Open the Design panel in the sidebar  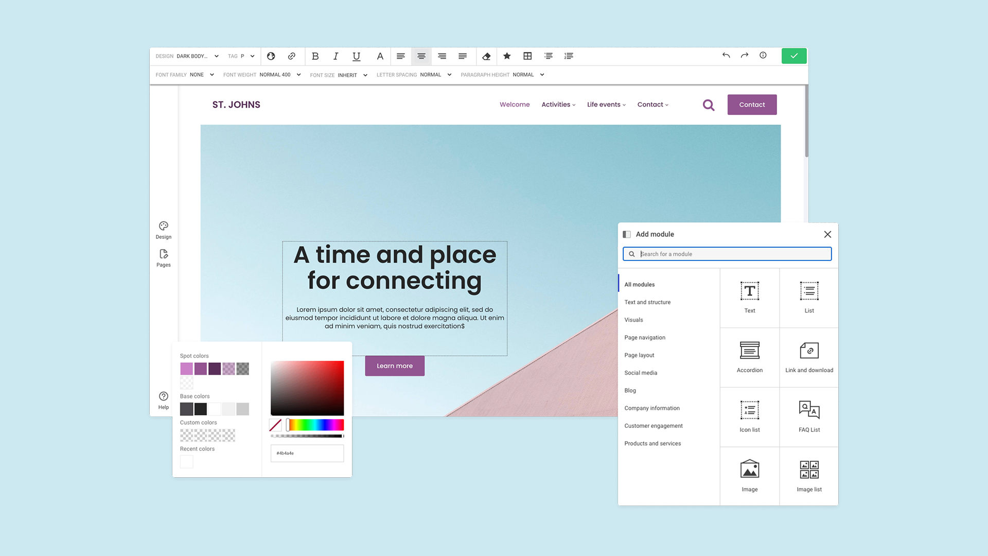pyautogui.click(x=163, y=230)
